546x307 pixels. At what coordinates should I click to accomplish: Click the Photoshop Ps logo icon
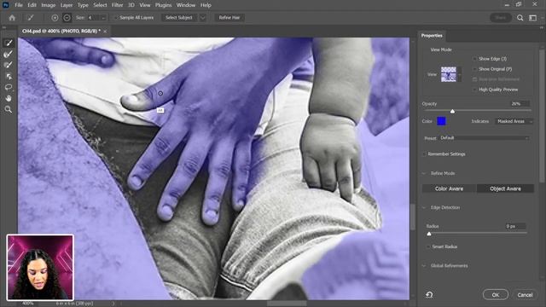[6, 5]
